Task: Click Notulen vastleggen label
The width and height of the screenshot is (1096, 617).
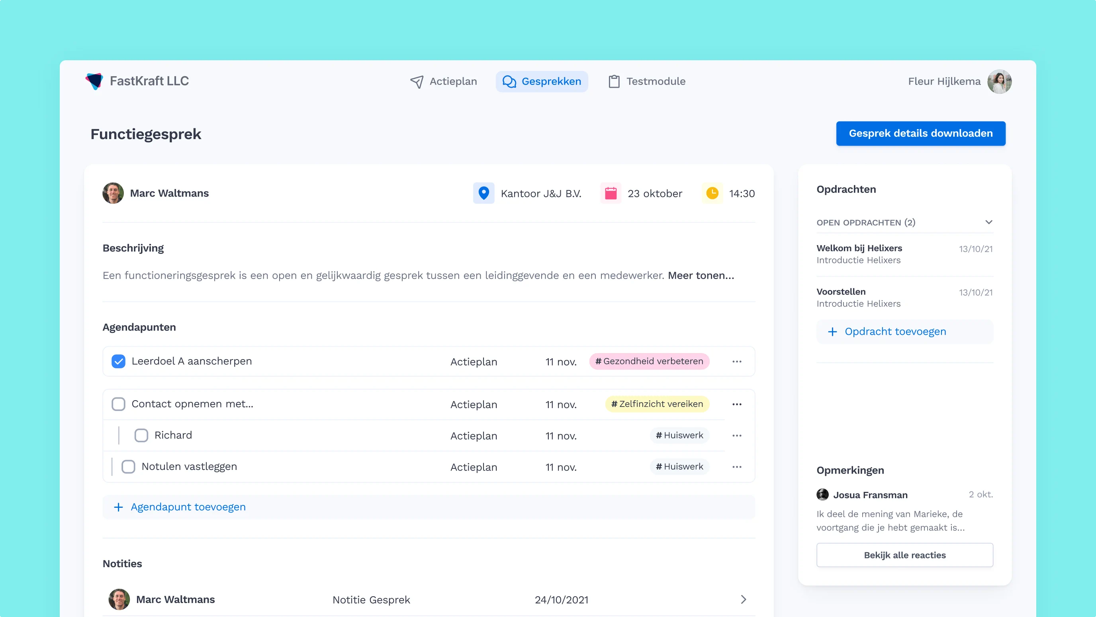Action: click(189, 467)
